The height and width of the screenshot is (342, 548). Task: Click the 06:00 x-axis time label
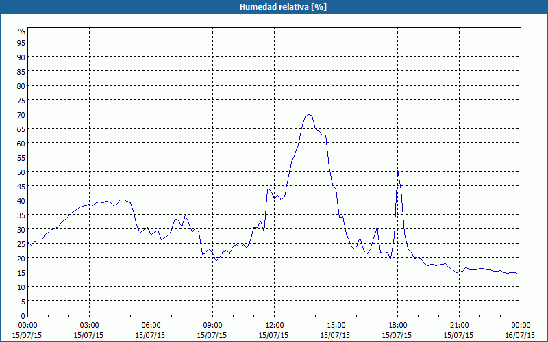(x=151, y=326)
